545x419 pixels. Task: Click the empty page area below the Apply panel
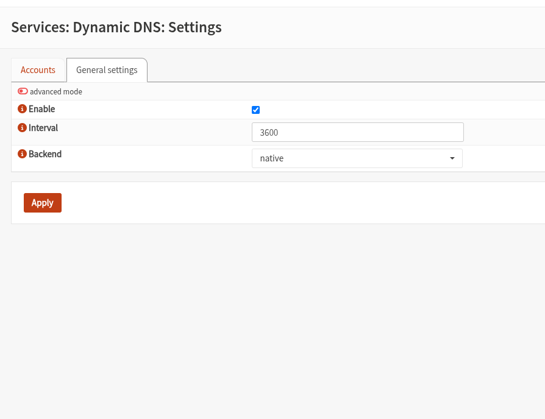tap(272, 319)
